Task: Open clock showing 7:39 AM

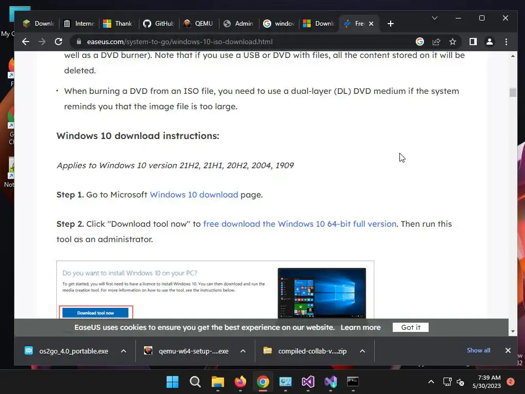Action: pos(487,382)
